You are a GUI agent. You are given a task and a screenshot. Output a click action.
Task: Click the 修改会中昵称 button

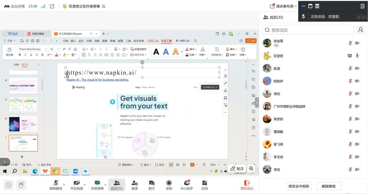coord(299,186)
